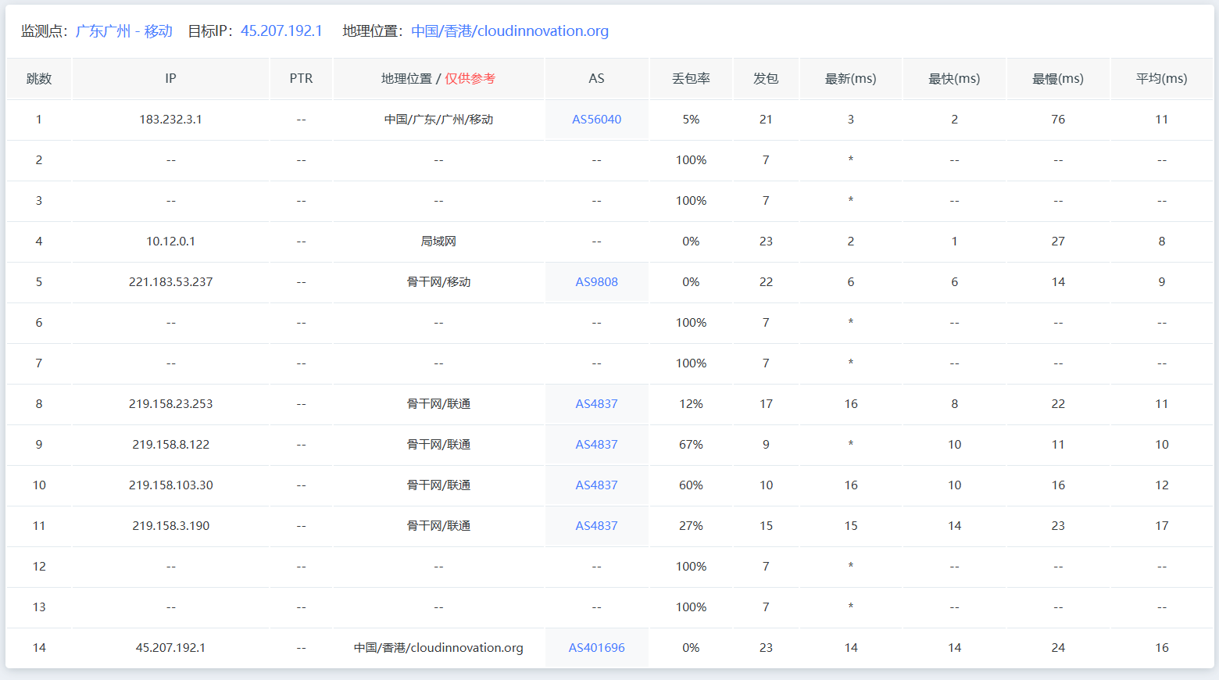Image resolution: width=1219 pixels, height=680 pixels.
Task: Select the 中国/广东/广州/移动 location cell
Action: pyautogui.click(x=438, y=120)
